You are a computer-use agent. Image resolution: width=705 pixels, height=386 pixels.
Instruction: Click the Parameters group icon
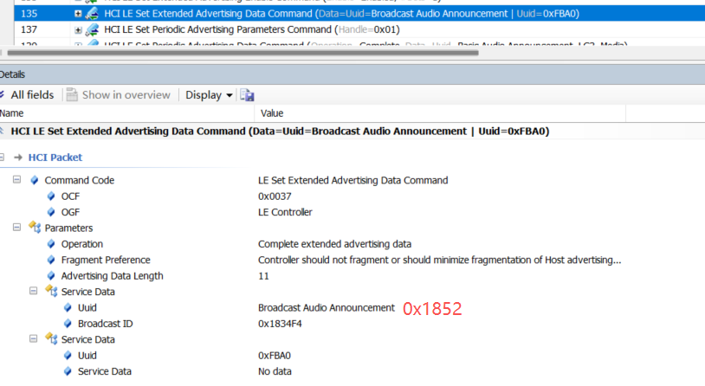(x=35, y=228)
